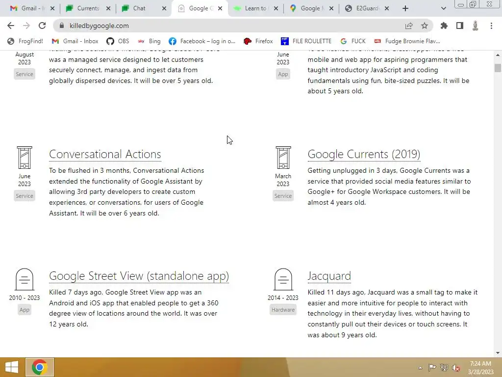Image resolution: width=502 pixels, height=377 pixels.
Task: Show hidden system tray icons
Action: click(420, 368)
